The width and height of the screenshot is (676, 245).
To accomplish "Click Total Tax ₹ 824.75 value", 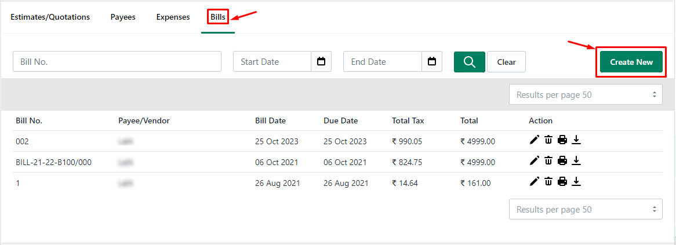I will [408, 162].
